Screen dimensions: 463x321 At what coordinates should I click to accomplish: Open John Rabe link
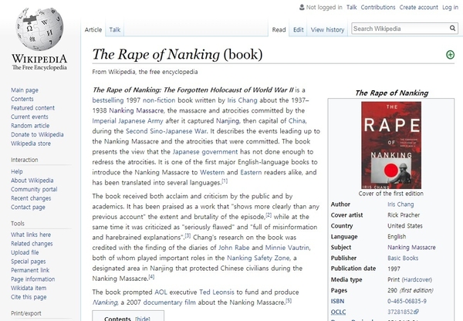pyautogui.click(x=234, y=248)
